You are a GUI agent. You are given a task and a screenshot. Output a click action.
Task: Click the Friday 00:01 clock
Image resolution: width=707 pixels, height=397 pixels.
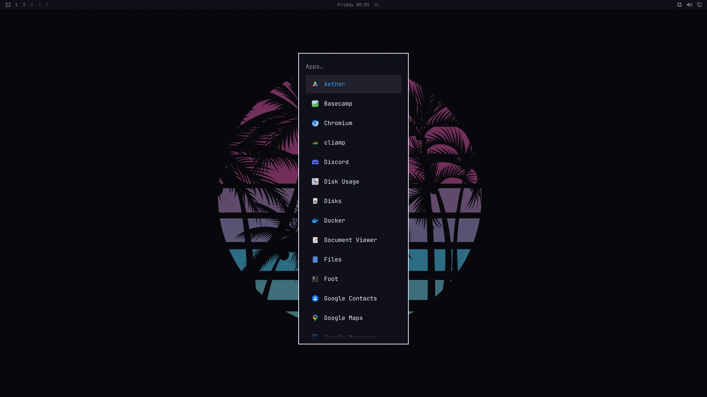pos(353,5)
